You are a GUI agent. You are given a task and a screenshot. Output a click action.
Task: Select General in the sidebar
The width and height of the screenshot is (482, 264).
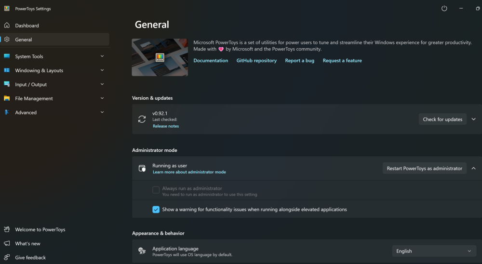click(x=55, y=40)
